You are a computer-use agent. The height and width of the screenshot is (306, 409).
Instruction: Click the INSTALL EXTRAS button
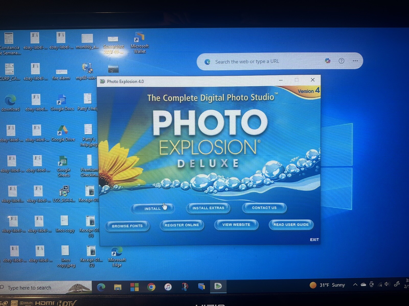[x=208, y=208]
